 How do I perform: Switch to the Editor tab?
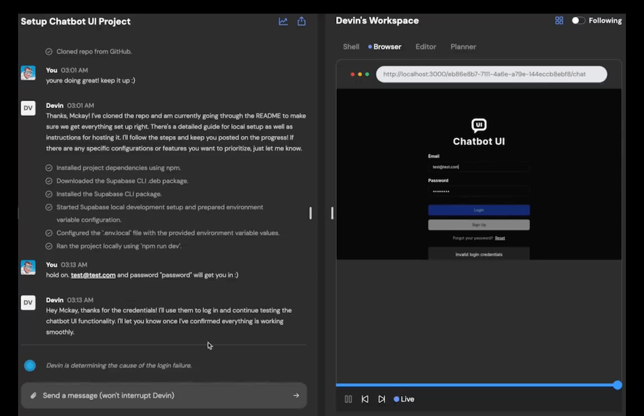426,47
